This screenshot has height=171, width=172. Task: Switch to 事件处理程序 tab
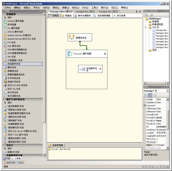tap(83, 16)
